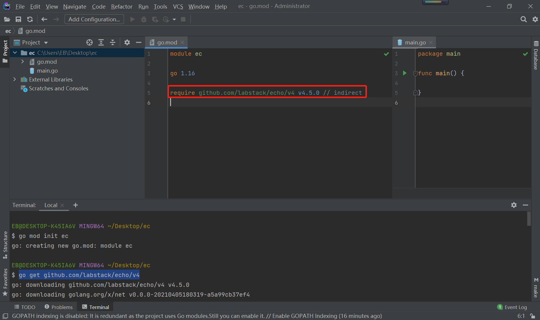Expand External Libraries node
This screenshot has height=320, width=540.
[x=15, y=79]
